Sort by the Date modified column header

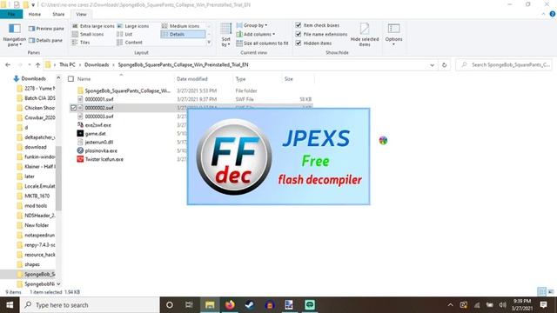[192, 79]
